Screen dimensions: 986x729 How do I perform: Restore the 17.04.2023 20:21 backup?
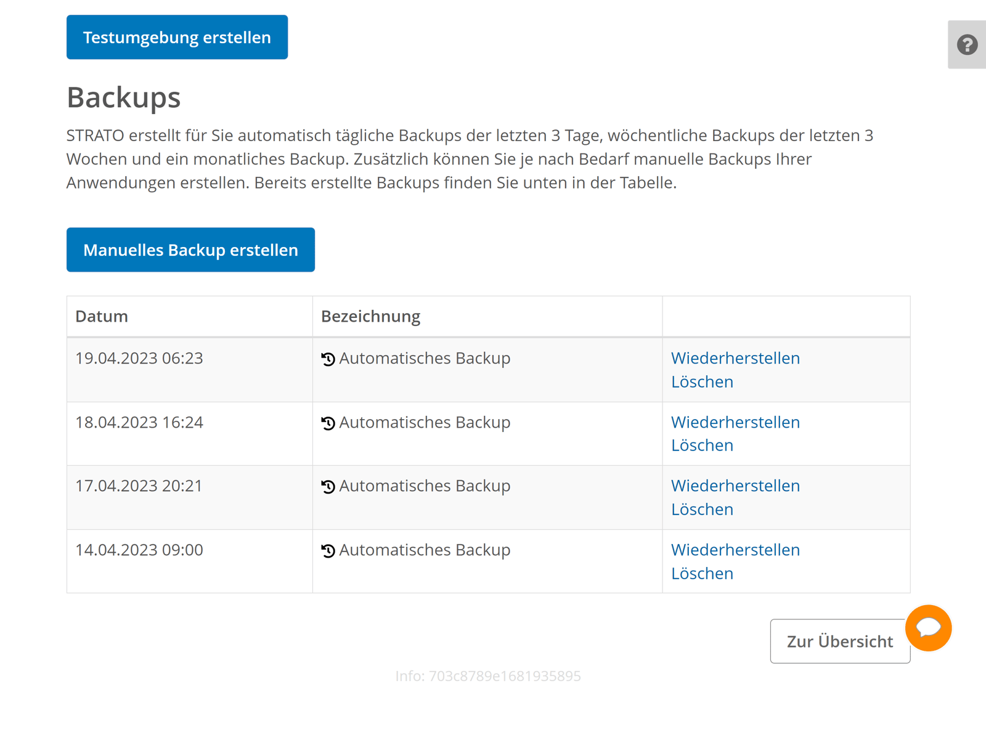coord(735,486)
